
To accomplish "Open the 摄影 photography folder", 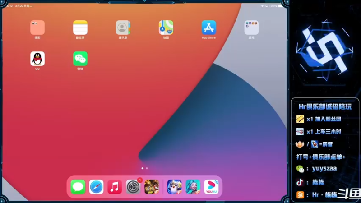I will pos(37,28).
